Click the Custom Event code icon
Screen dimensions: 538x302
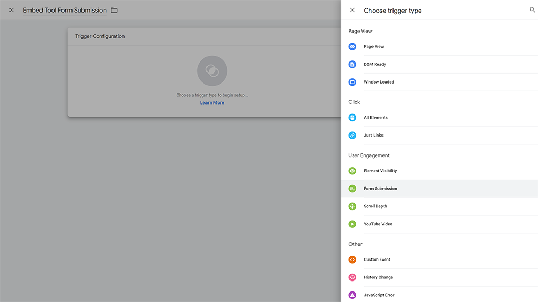pyautogui.click(x=353, y=259)
